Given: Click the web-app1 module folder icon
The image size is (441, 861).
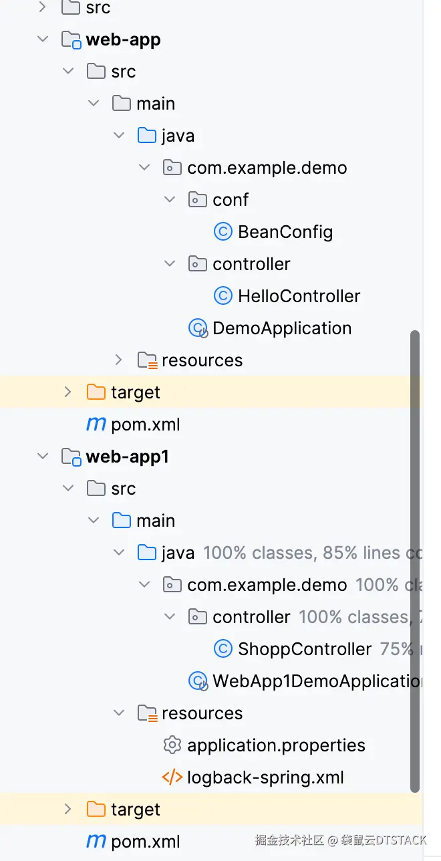Looking at the screenshot, I should pos(71,457).
